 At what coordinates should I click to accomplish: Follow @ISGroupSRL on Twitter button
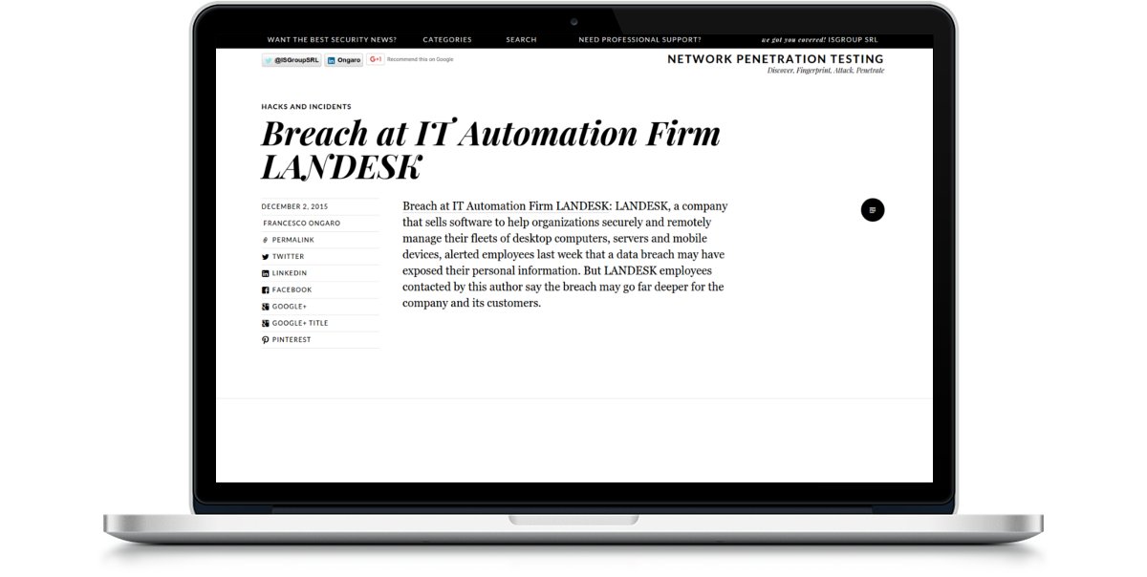click(292, 59)
